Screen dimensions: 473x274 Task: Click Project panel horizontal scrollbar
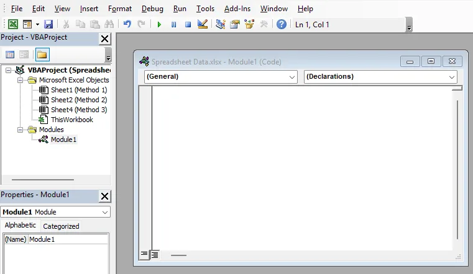(43, 180)
